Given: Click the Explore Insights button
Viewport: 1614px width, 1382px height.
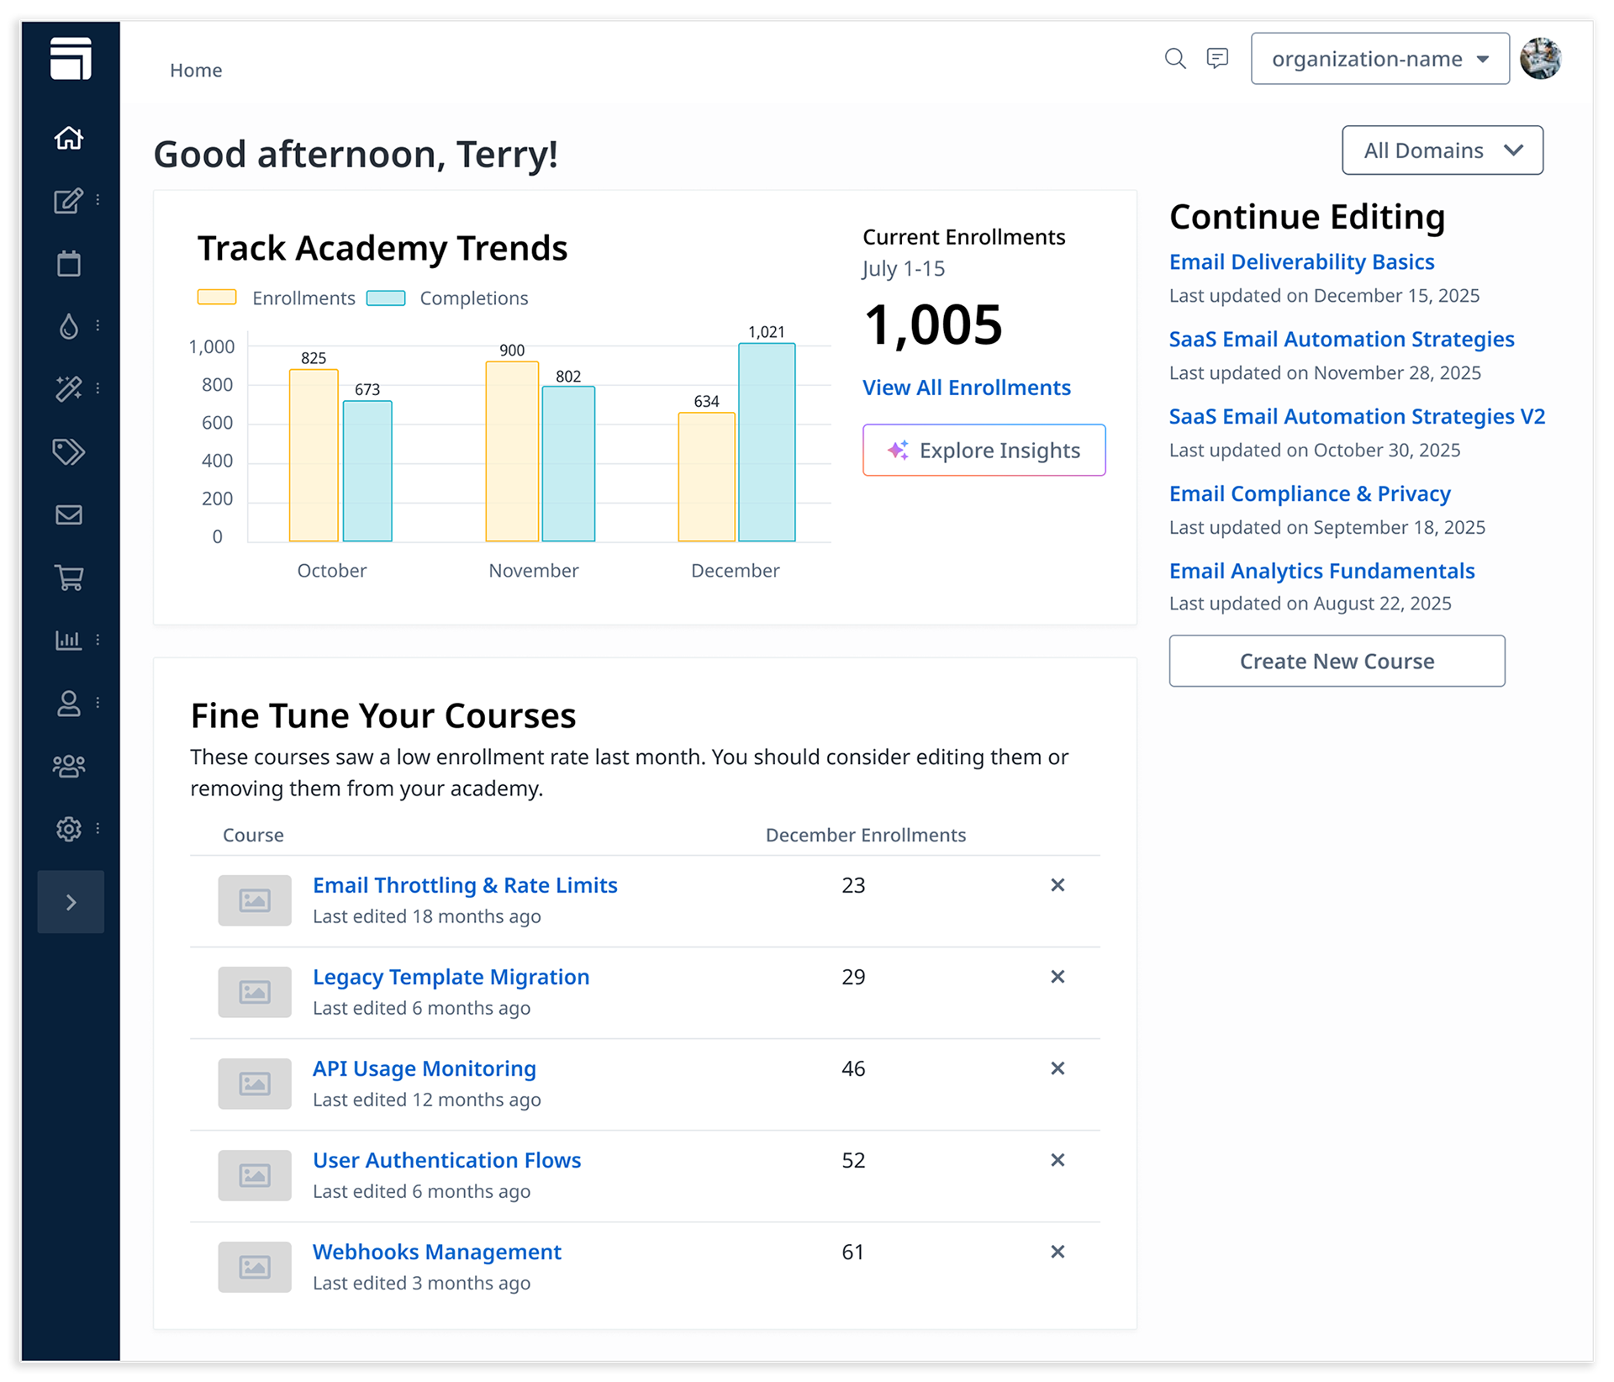Looking at the screenshot, I should click(984, 451).
